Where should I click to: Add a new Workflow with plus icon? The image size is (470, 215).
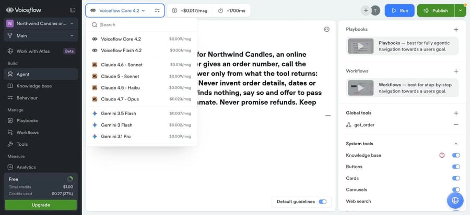(456, 71)
